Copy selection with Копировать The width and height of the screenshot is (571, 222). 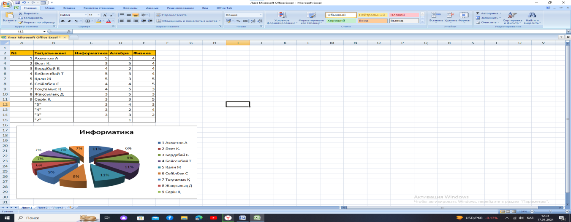pos(31,18)
